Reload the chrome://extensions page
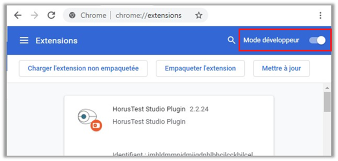Screen dimensions: 338x161 pos(52,15)
